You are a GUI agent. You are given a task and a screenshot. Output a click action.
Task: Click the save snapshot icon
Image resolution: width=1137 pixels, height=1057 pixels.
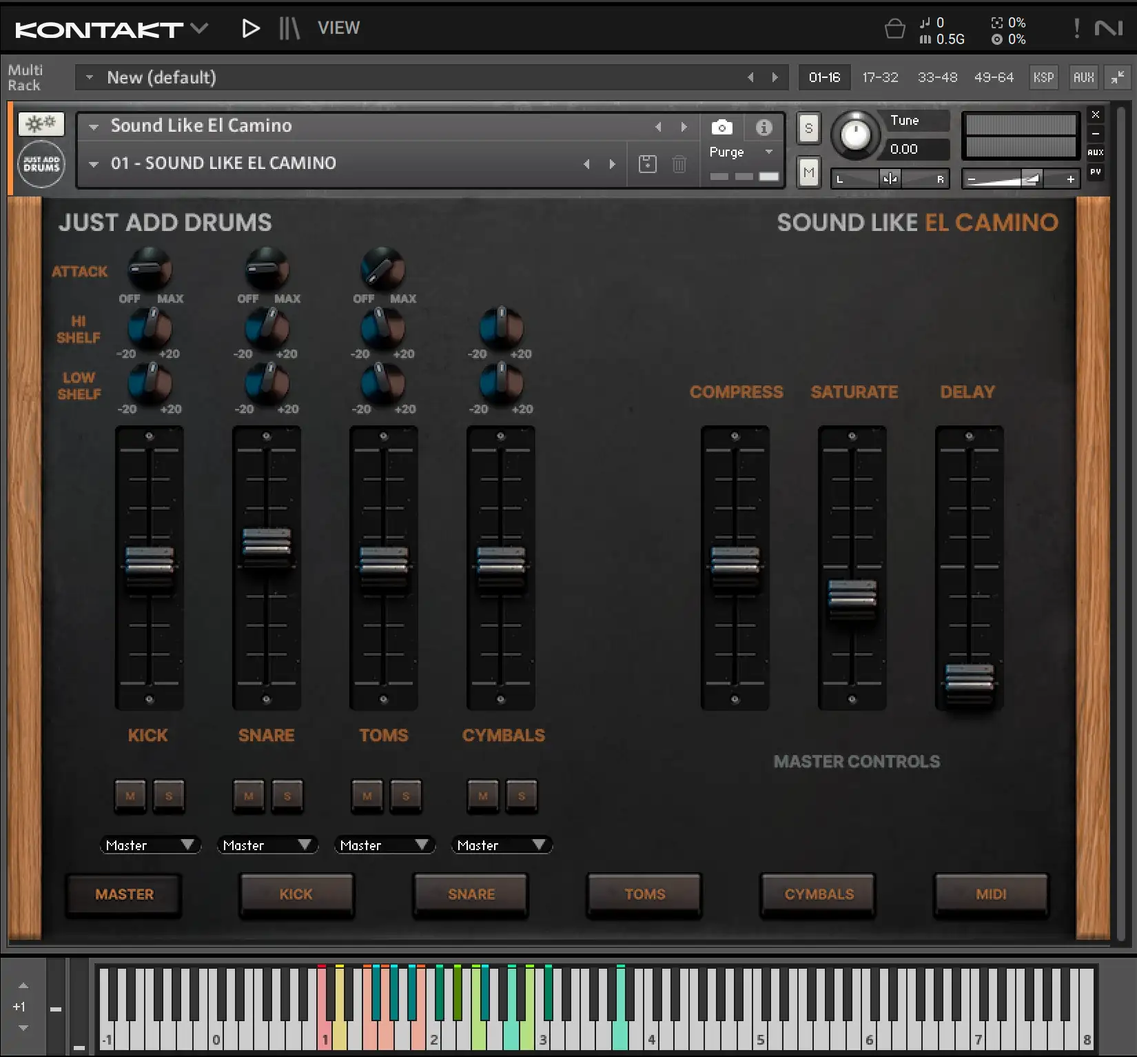(648, 164)
